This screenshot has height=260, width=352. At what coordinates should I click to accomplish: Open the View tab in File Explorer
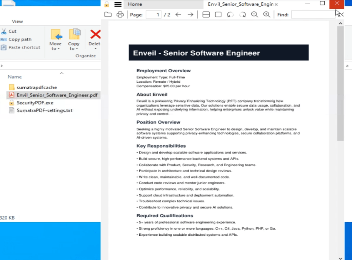(x=17, y=22)
